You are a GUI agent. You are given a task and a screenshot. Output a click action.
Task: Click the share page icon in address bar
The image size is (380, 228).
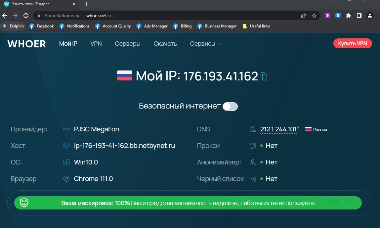[x=303, y=16]
